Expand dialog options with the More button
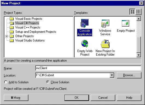 pos(16,98)
